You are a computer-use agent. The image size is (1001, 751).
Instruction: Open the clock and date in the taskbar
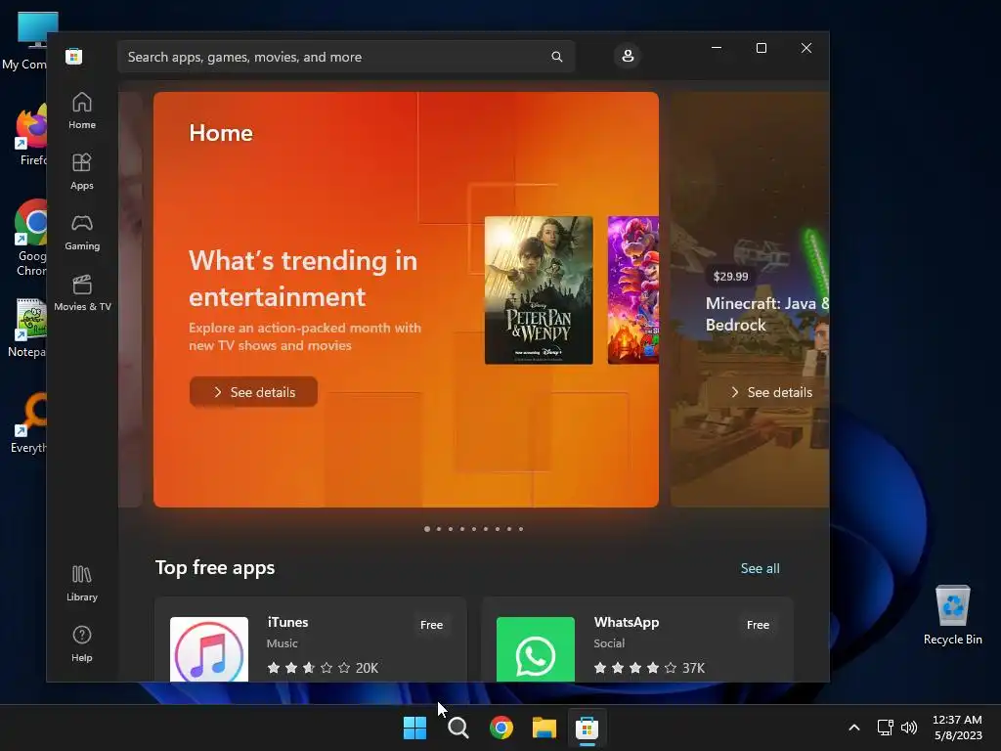[957, 728]
